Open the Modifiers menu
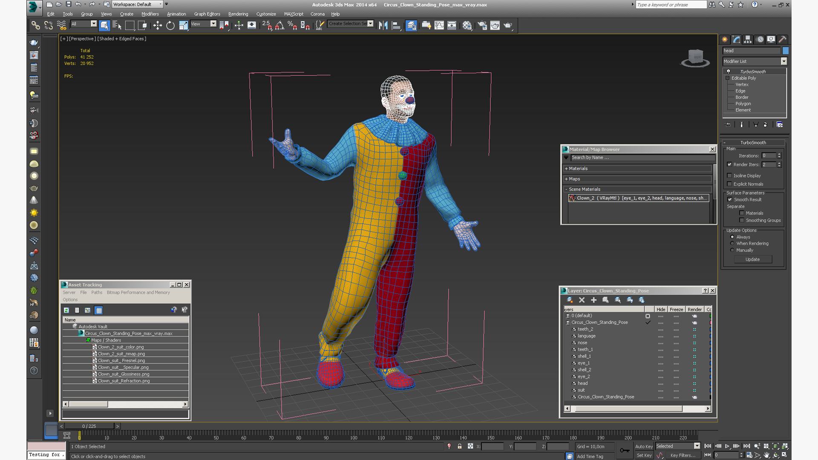The height and width of the screenshot is (460, 818). (x=150, y=14)
